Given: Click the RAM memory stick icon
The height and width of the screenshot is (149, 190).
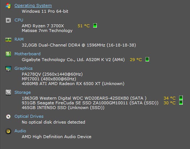Looking at the screenshot, I should point(8,40).
